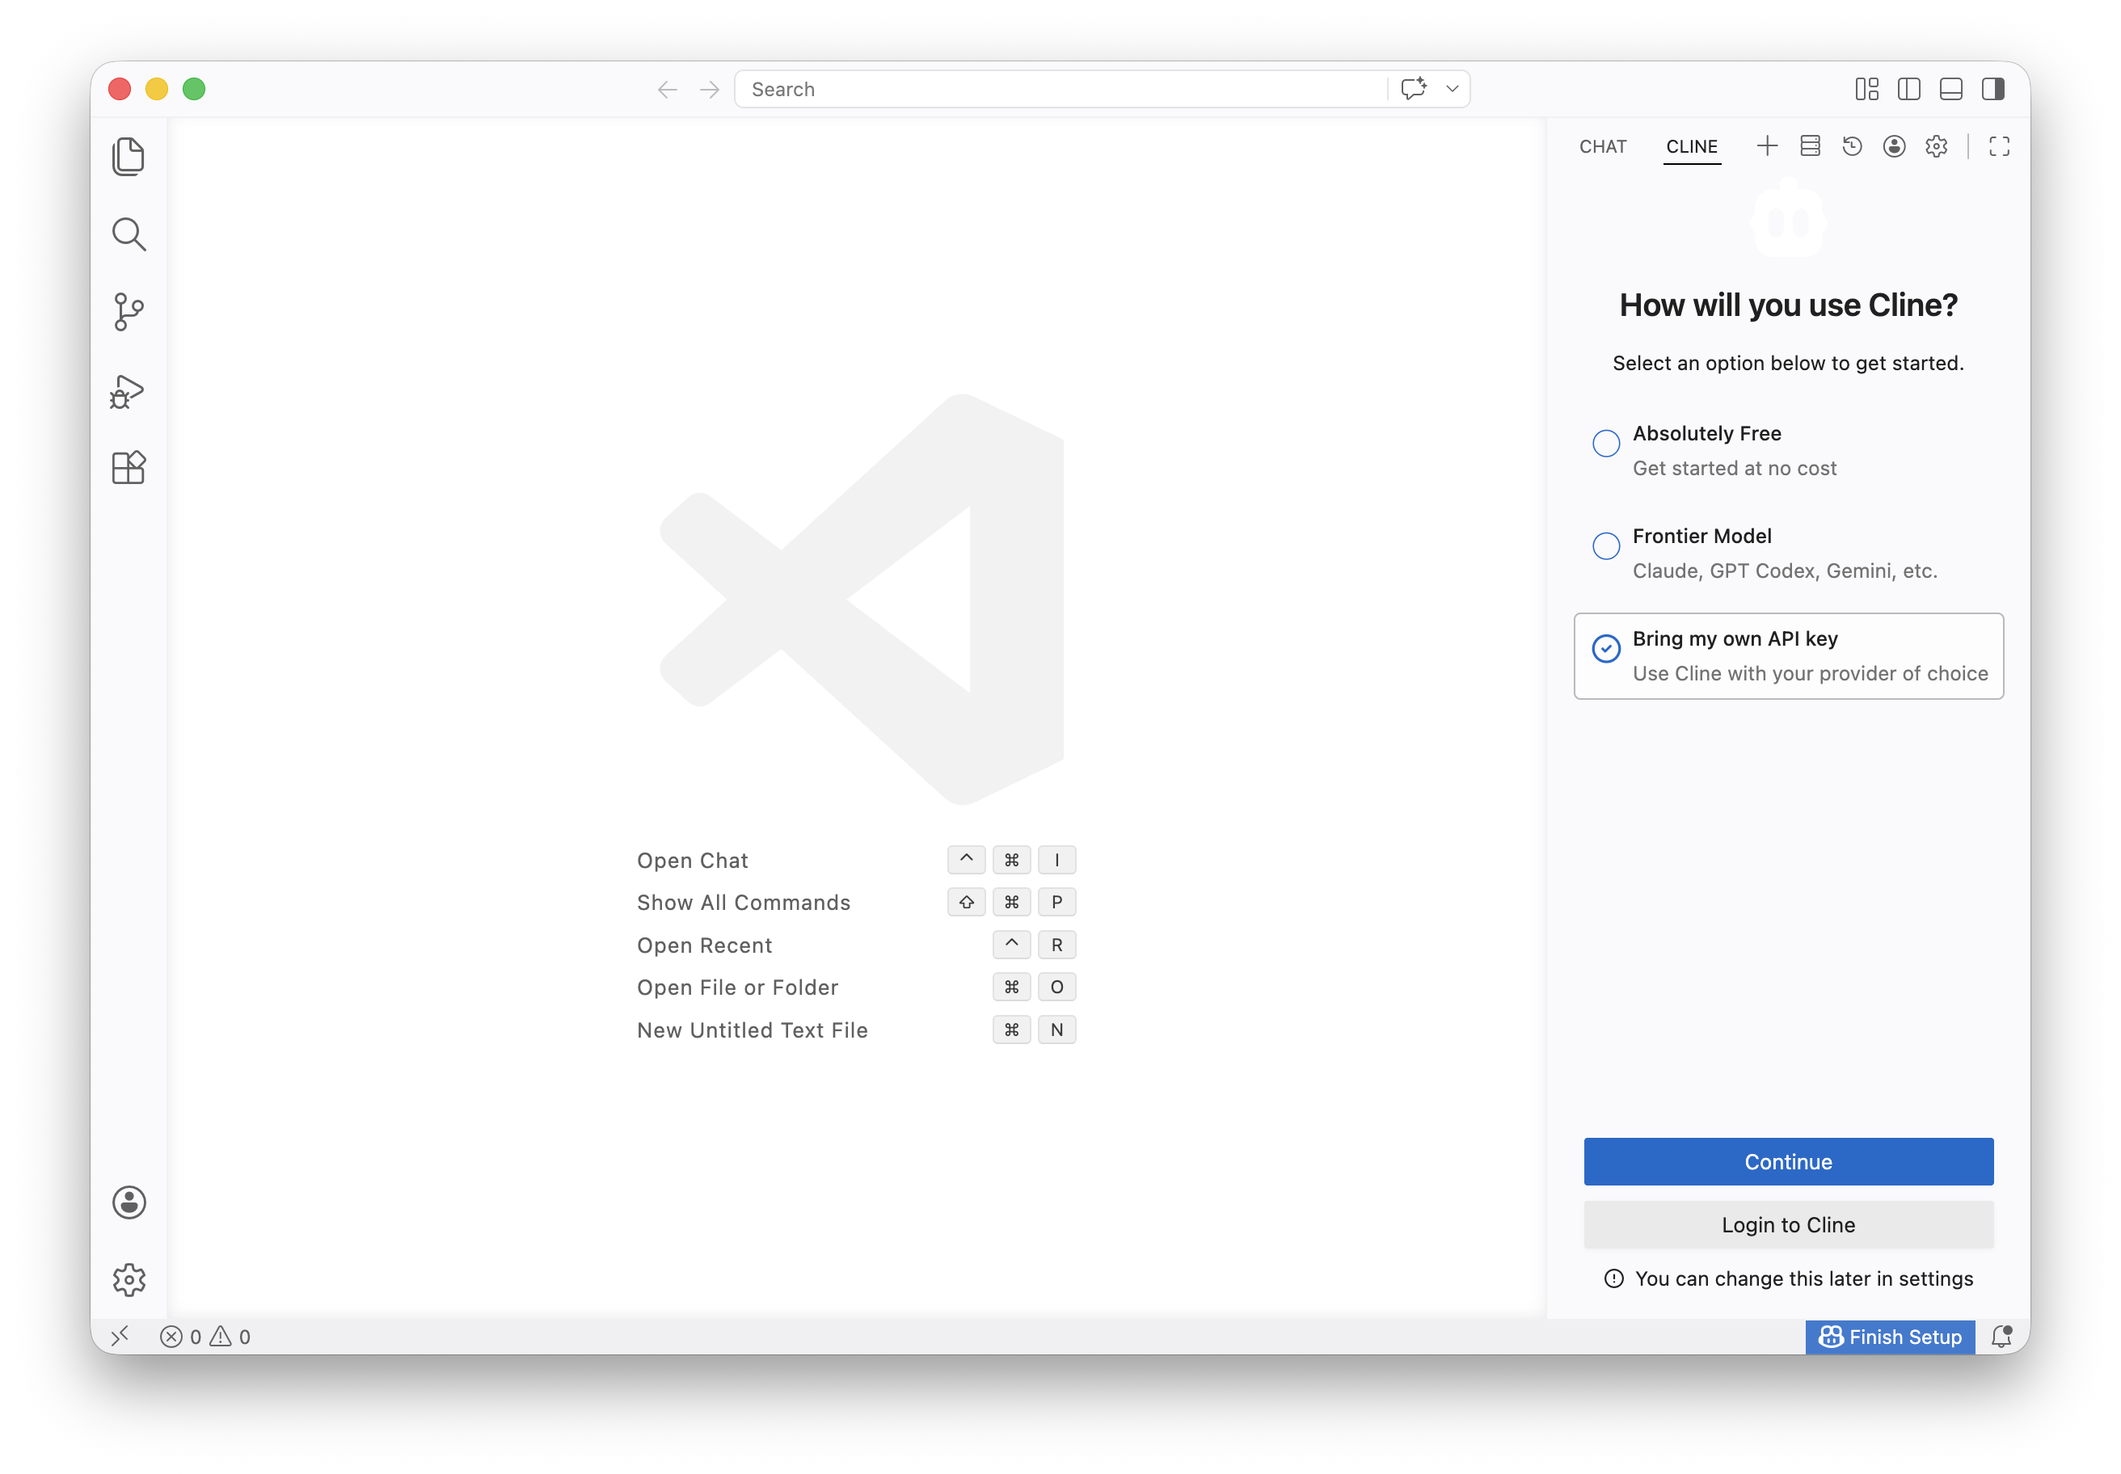Select the Absolutely Free option
The image size is (2121, 1474).
click(x=1789, y=451)
